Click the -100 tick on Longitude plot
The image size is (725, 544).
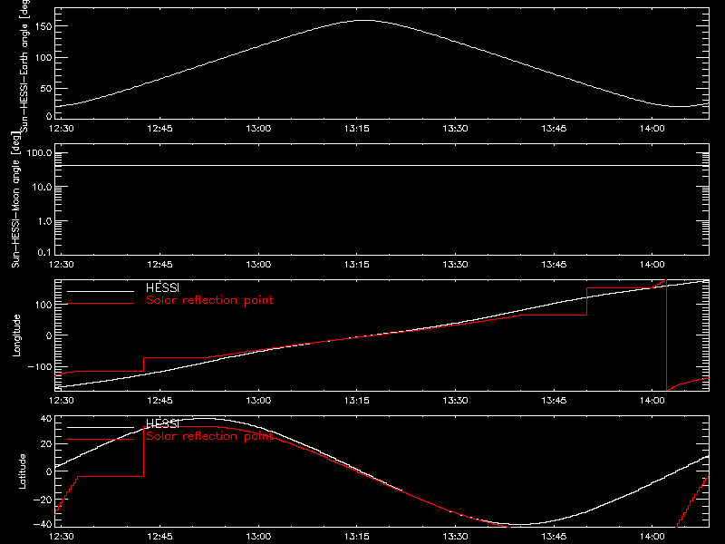[x=41, y=367]
